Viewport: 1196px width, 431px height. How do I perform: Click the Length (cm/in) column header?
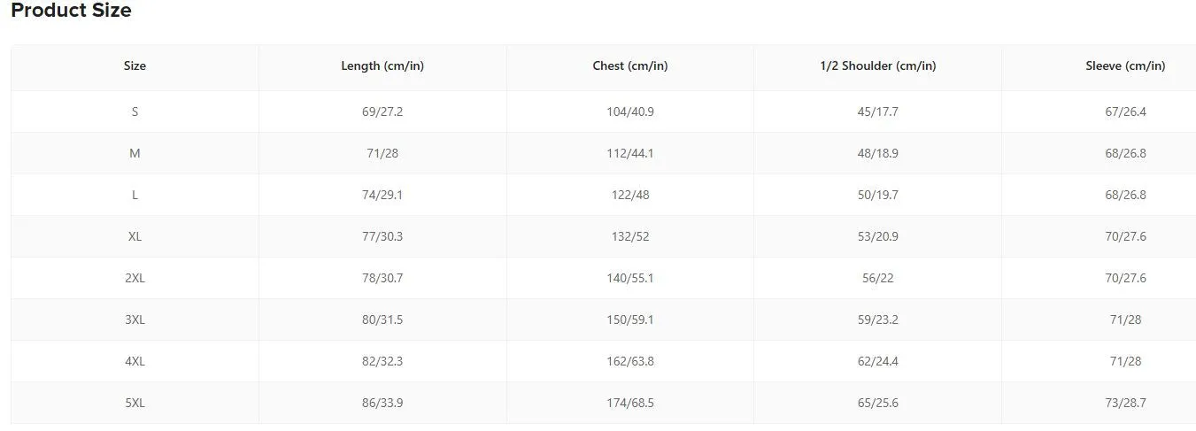point(382,65)
